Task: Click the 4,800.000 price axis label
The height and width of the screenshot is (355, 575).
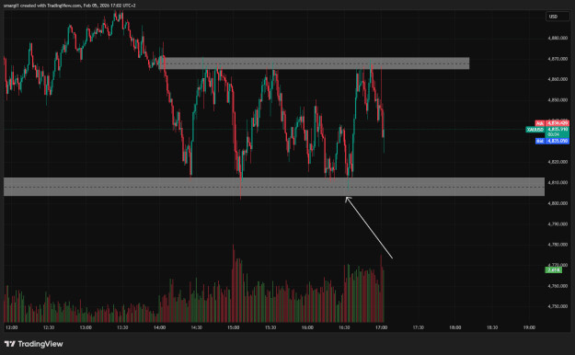Action: (558, 203)
